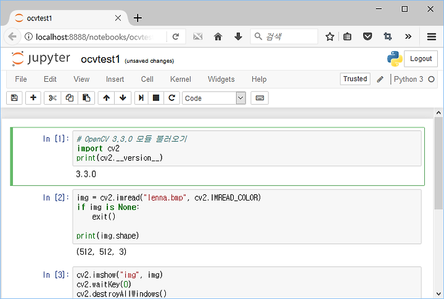Click the crop screenshot icon in the browser toolbar

point(388,36)
